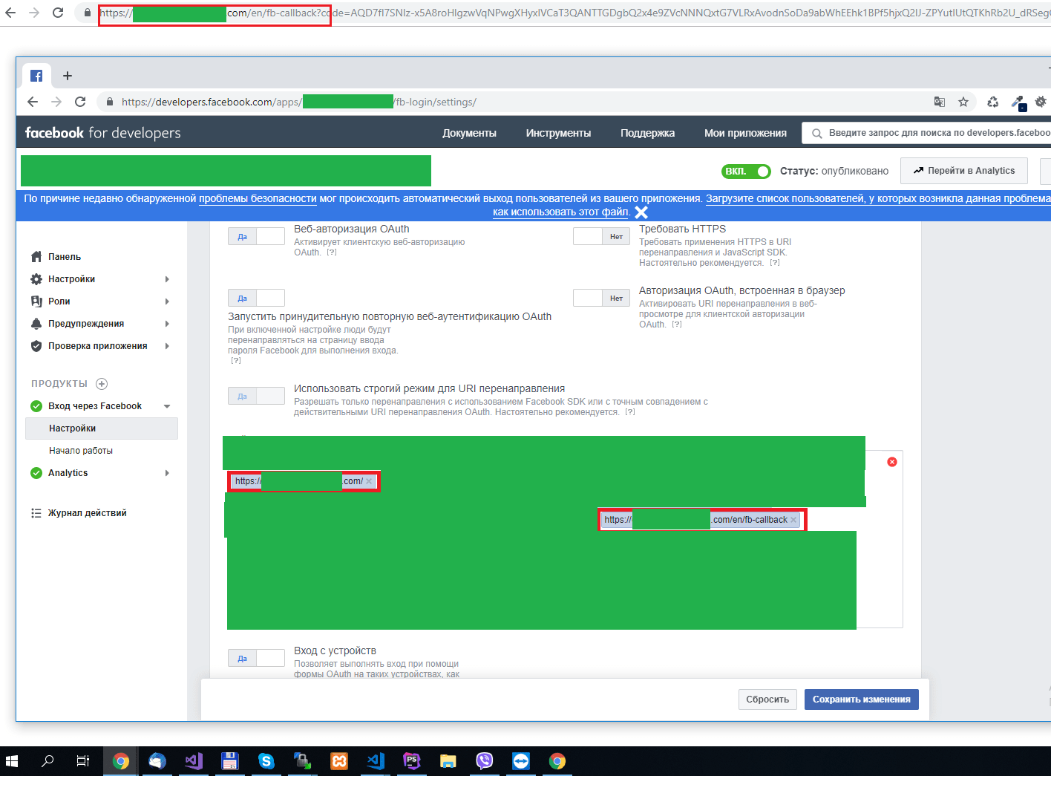Open Мои приложения menu
Screen dimensions: 1051x802
tap(745, 133)
